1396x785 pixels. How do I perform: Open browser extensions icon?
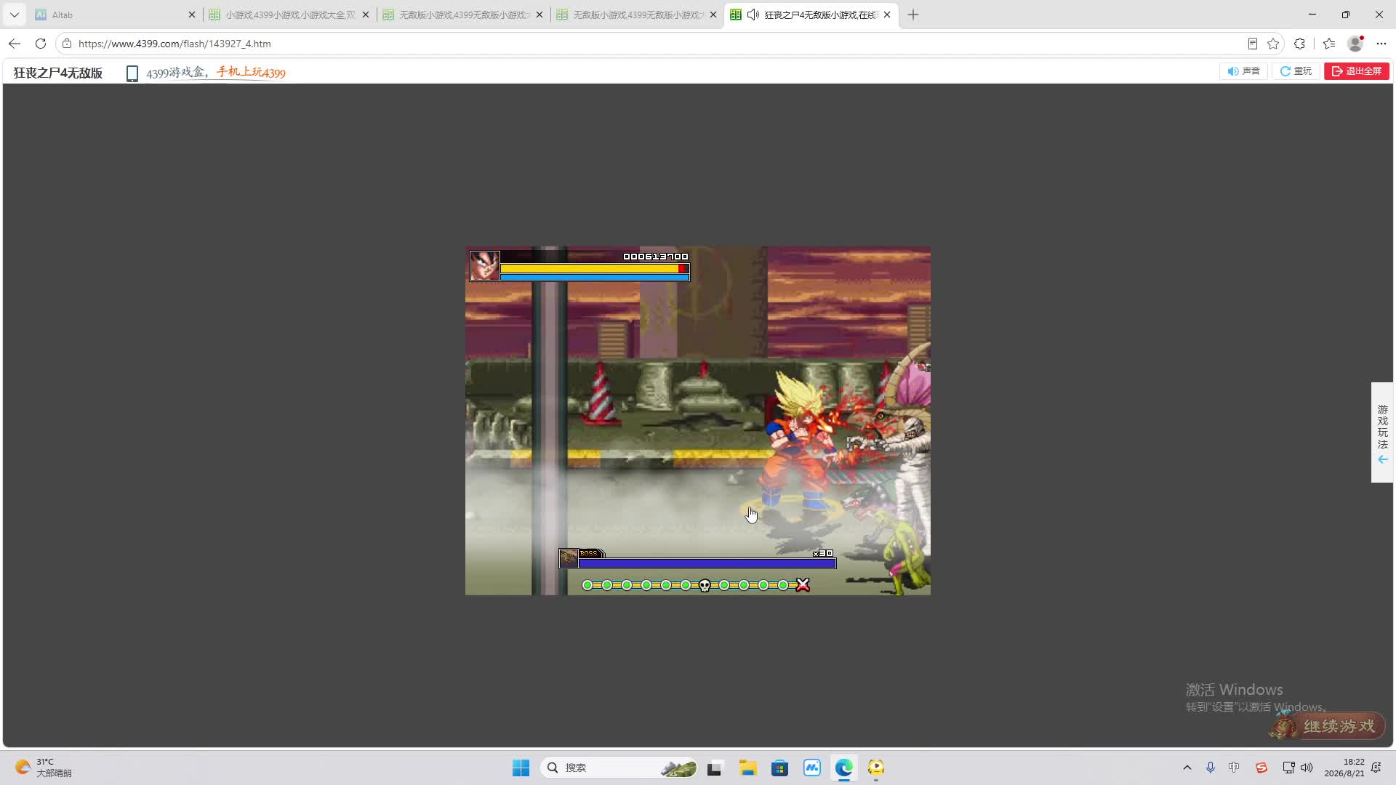coord(1299,44)
